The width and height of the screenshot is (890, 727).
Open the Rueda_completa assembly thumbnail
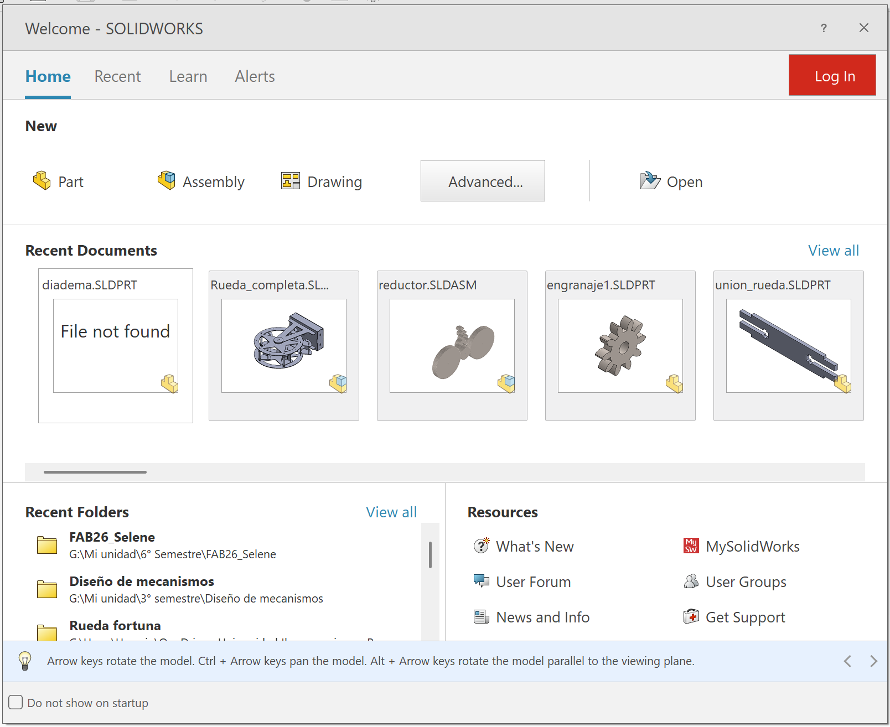point(284,346)
